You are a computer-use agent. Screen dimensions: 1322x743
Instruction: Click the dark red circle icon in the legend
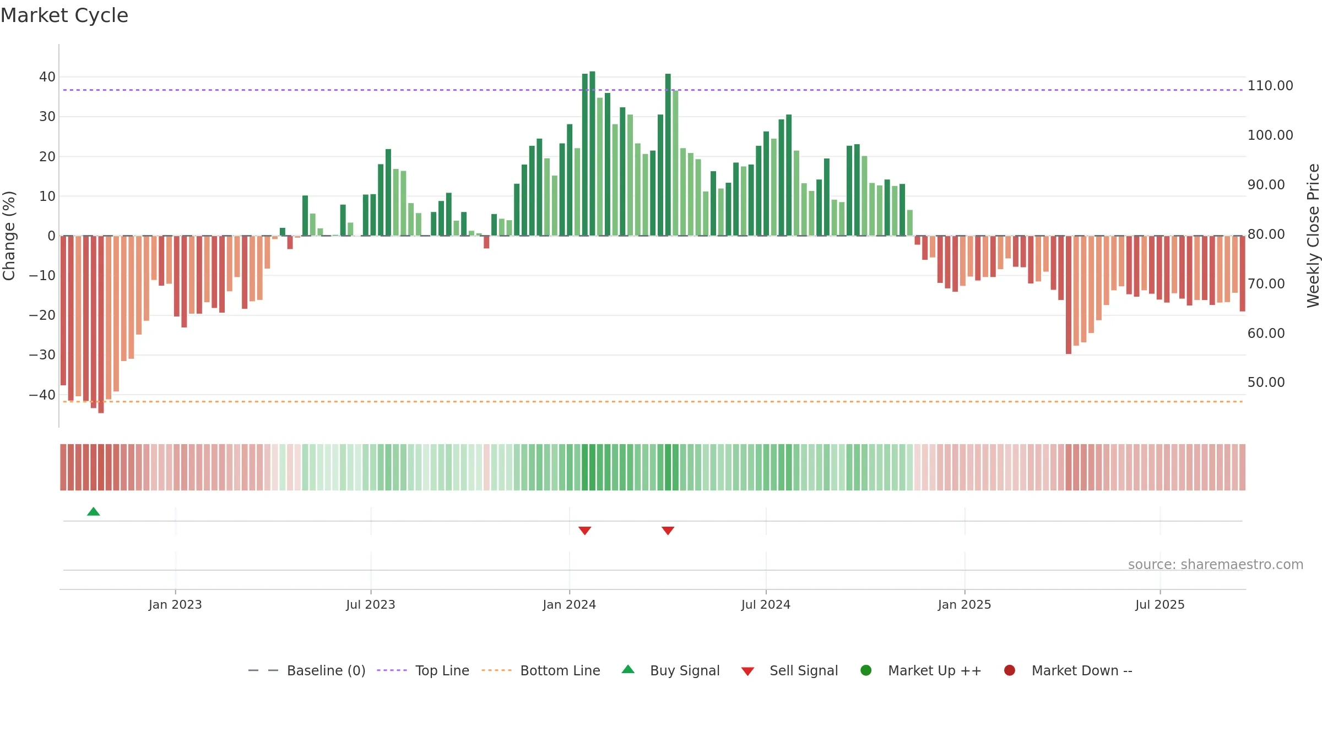1010,670
